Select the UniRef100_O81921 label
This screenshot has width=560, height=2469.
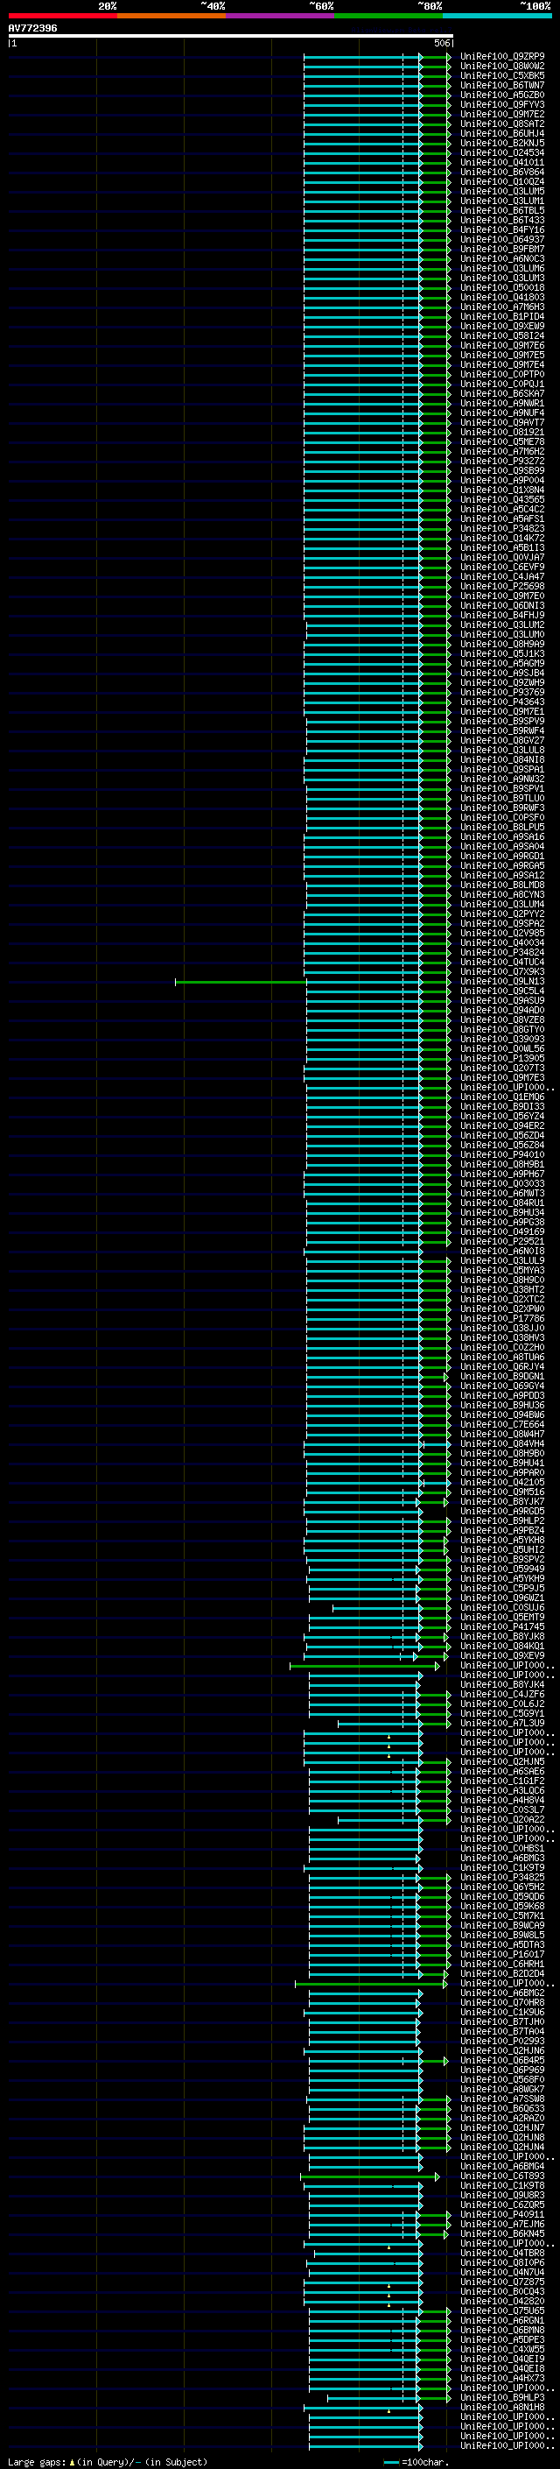pyautogui.click(x=502, y=433)
